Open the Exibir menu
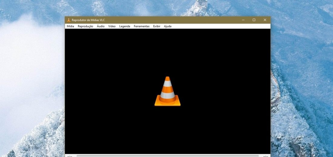 point(157,26)
